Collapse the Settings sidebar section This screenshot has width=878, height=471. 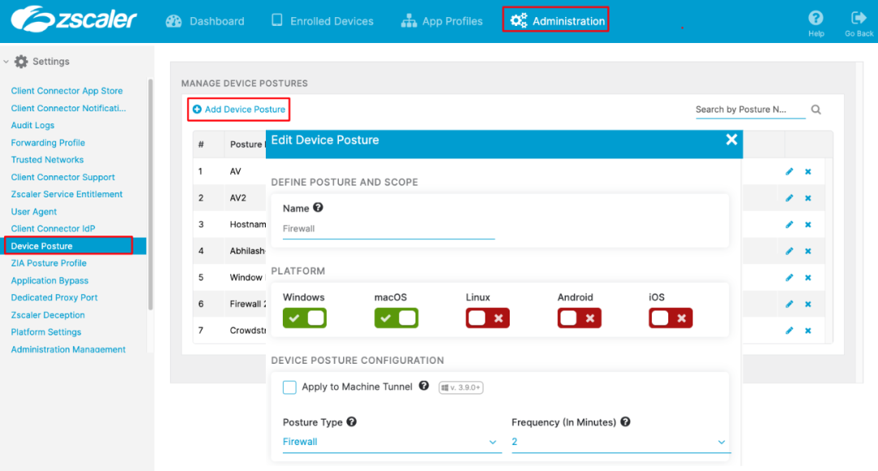tap(8, 61)
